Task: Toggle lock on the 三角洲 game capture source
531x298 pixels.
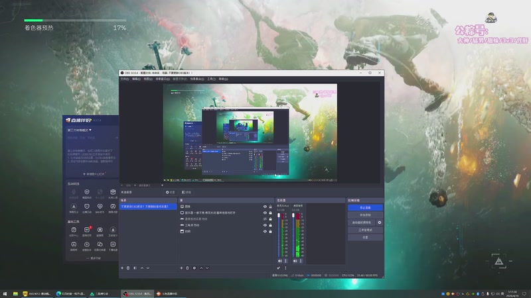Action: tap(270, 225)
